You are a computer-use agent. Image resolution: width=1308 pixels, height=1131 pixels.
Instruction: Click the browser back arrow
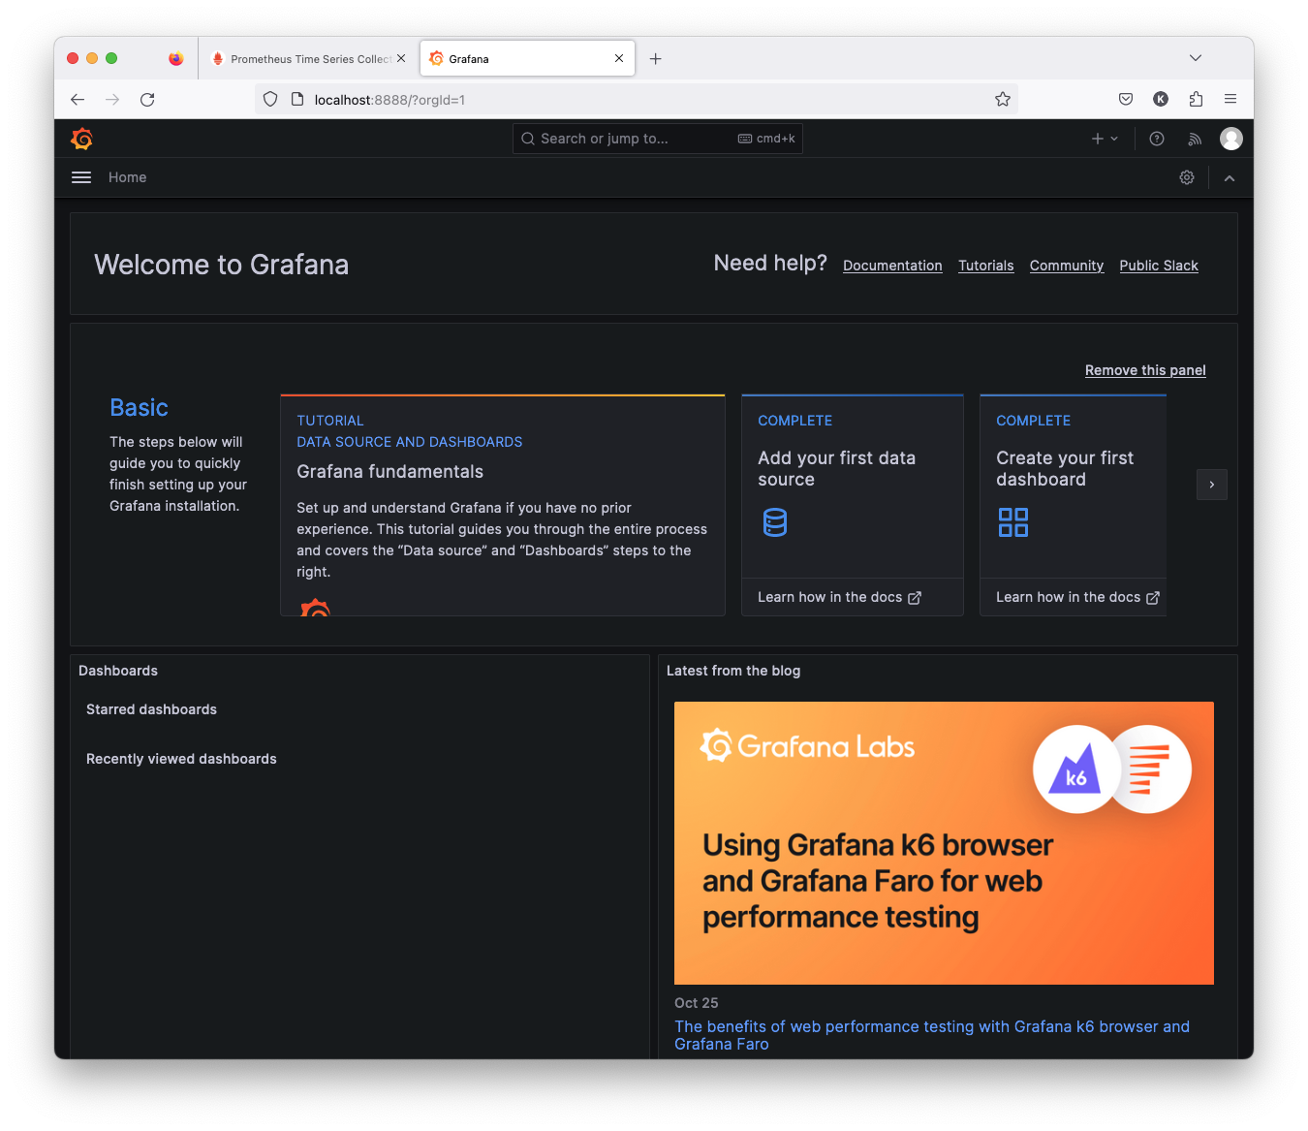[78, 99]
